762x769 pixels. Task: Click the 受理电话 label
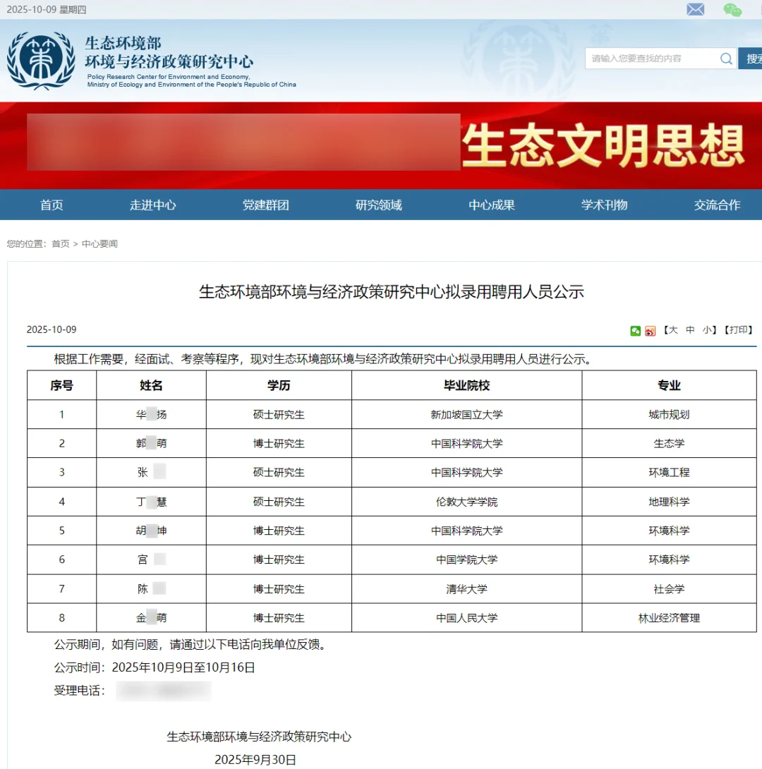click(x=80, y=691)
